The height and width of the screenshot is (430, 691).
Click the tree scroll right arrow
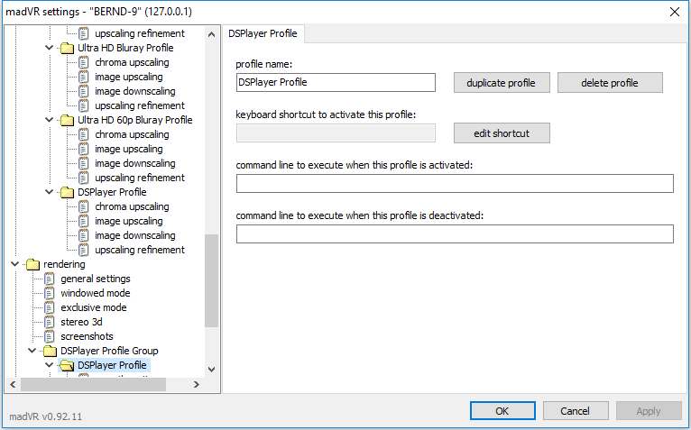tap(197, 385)
